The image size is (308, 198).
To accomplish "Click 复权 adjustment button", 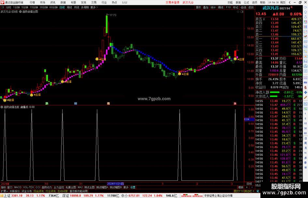I will 198,7.
